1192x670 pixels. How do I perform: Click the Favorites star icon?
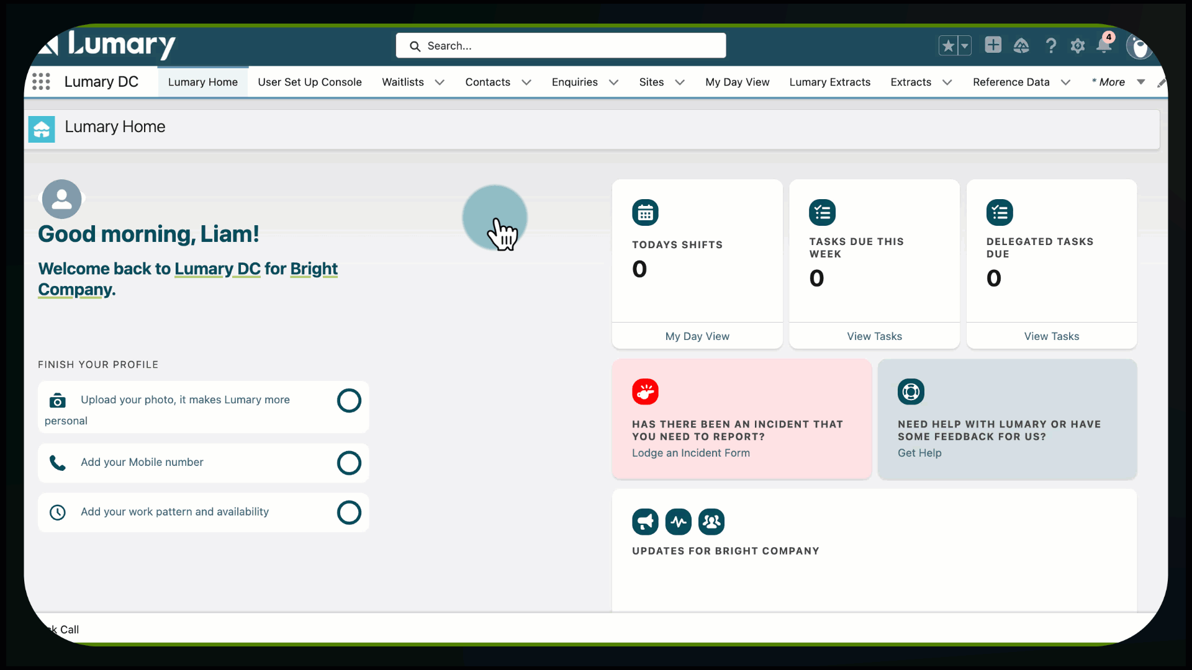[x=948, y=46]
